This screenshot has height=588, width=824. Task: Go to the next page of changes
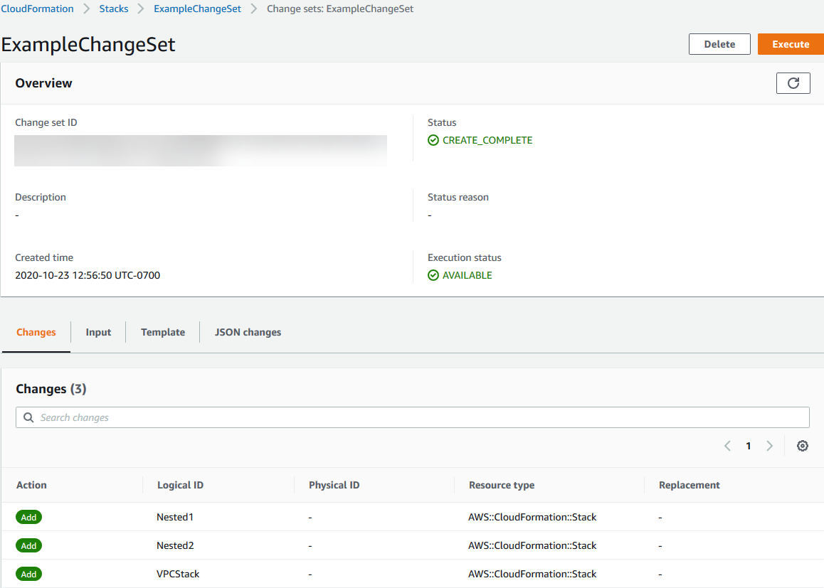(x=769, y=446)
